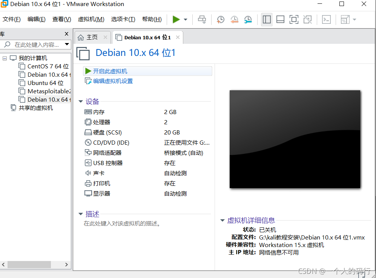This screenshot has height=278, width=376.
Task: Click 桥接模式 (自动) network value
Action: tap(184, 153)
